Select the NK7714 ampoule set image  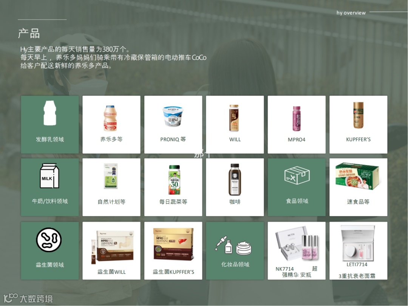tap(297, 243)
